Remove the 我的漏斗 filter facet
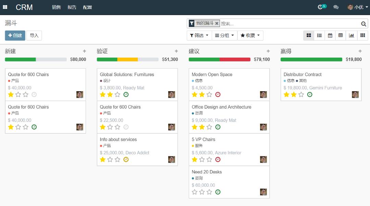This screenshot has height=206, width=370. point(217,23)
